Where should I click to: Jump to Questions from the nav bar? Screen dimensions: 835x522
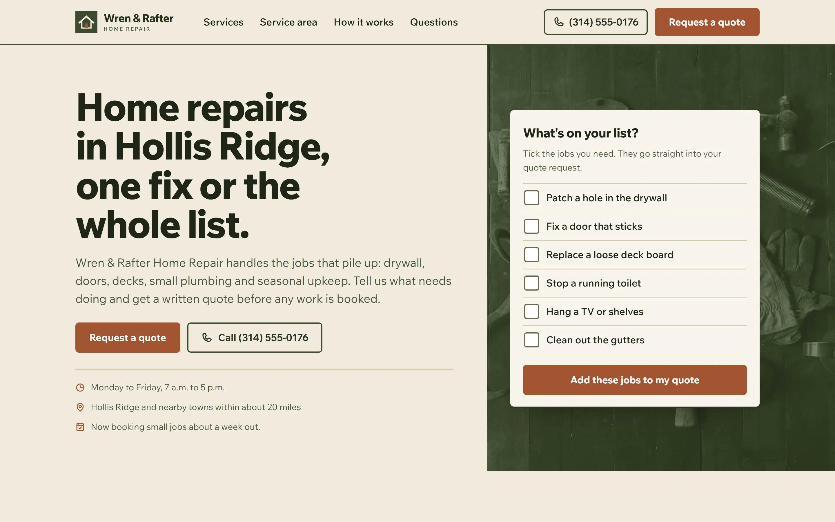434,22
